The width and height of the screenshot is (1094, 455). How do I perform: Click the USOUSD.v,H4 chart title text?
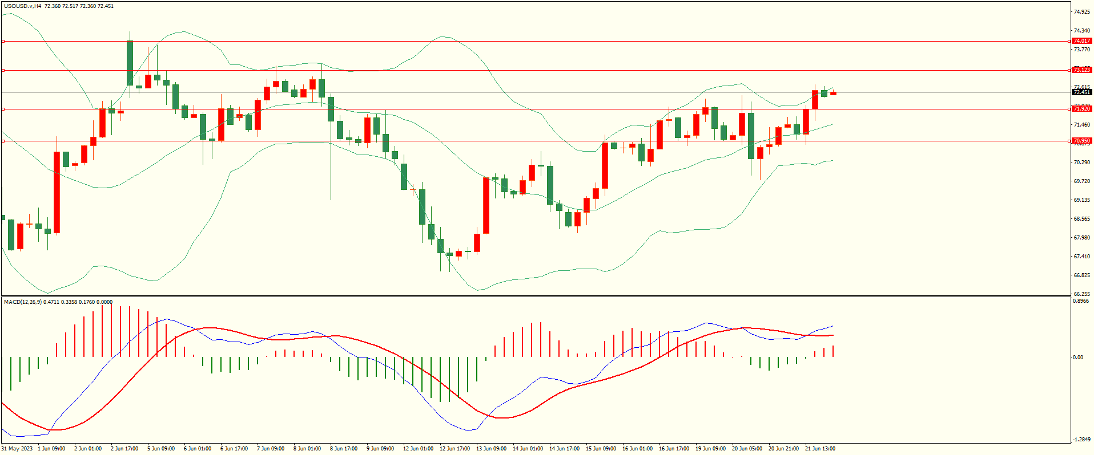click(22, 6)
